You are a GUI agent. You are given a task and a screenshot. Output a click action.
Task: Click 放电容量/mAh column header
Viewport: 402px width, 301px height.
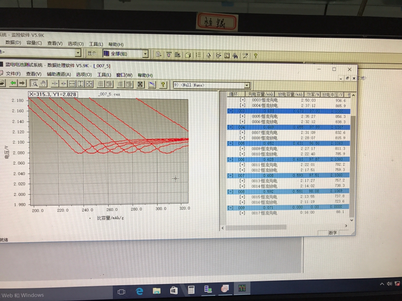[x=290, y=94]
